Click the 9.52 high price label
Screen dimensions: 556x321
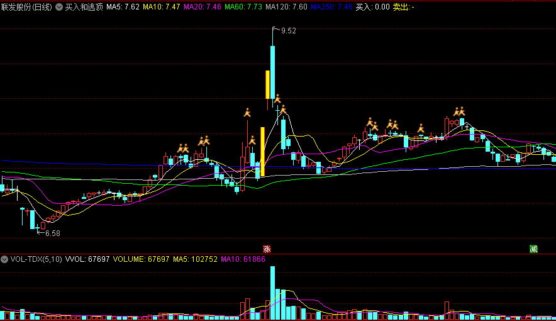pyautogui.click(x=288, y=31)
